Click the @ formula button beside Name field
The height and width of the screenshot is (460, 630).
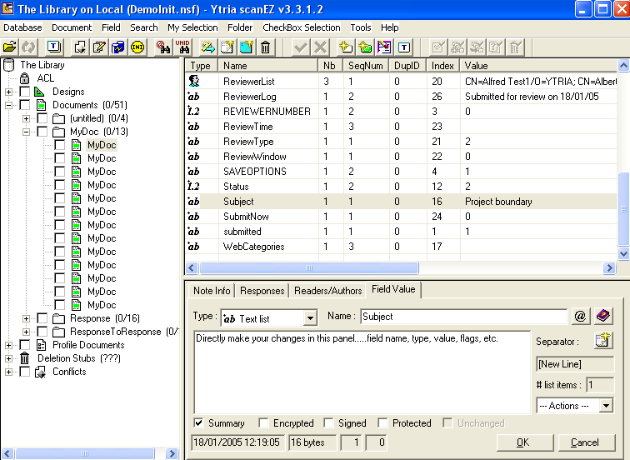581,316
